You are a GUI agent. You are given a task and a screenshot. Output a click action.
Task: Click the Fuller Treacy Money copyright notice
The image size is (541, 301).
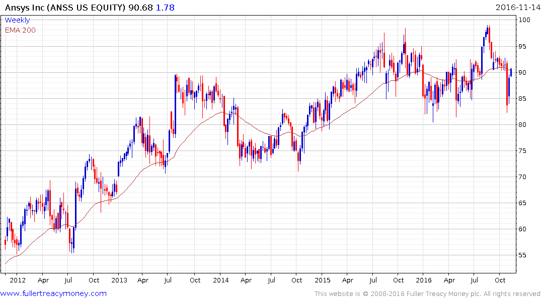point(427,294)
